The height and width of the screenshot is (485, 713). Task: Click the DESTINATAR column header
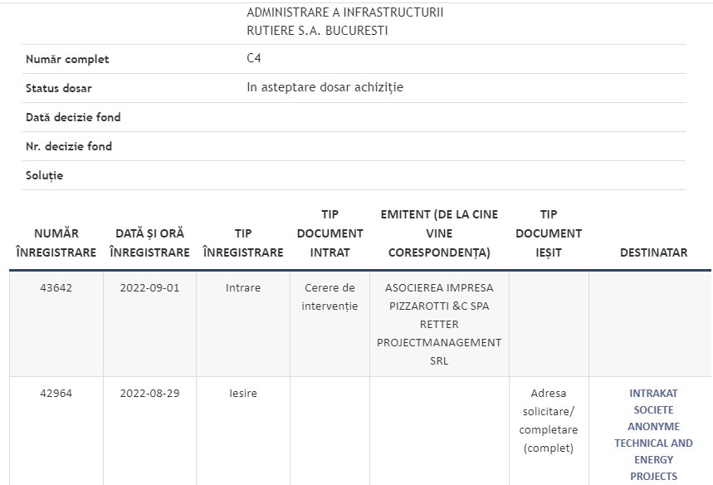coord(653,252)
